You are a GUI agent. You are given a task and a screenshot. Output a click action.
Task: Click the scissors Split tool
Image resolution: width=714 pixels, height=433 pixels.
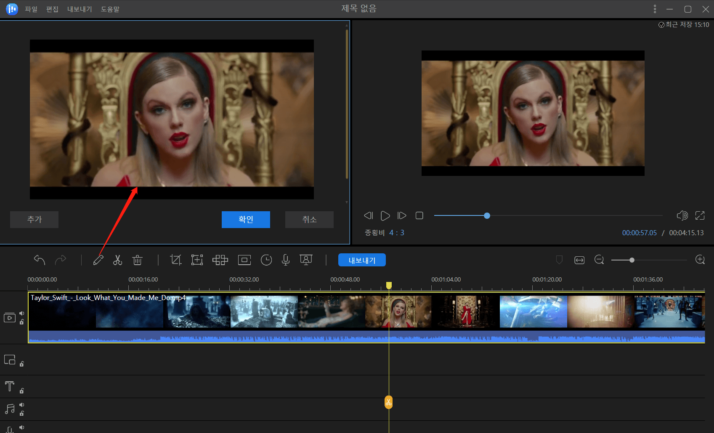coord(117,260)
